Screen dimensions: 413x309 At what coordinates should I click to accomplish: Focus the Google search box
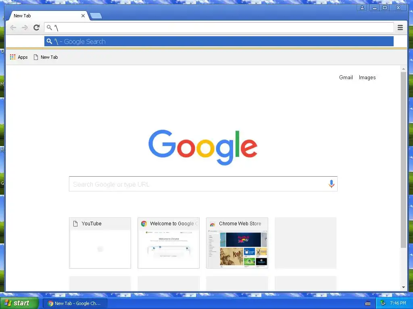[203, 184]
